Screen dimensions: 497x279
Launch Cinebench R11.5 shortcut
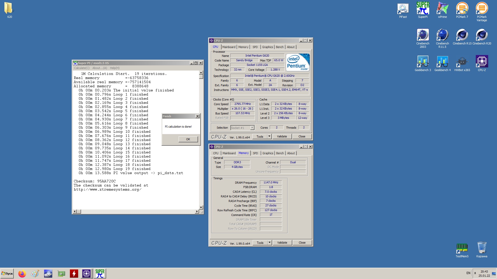coord(442,38)
